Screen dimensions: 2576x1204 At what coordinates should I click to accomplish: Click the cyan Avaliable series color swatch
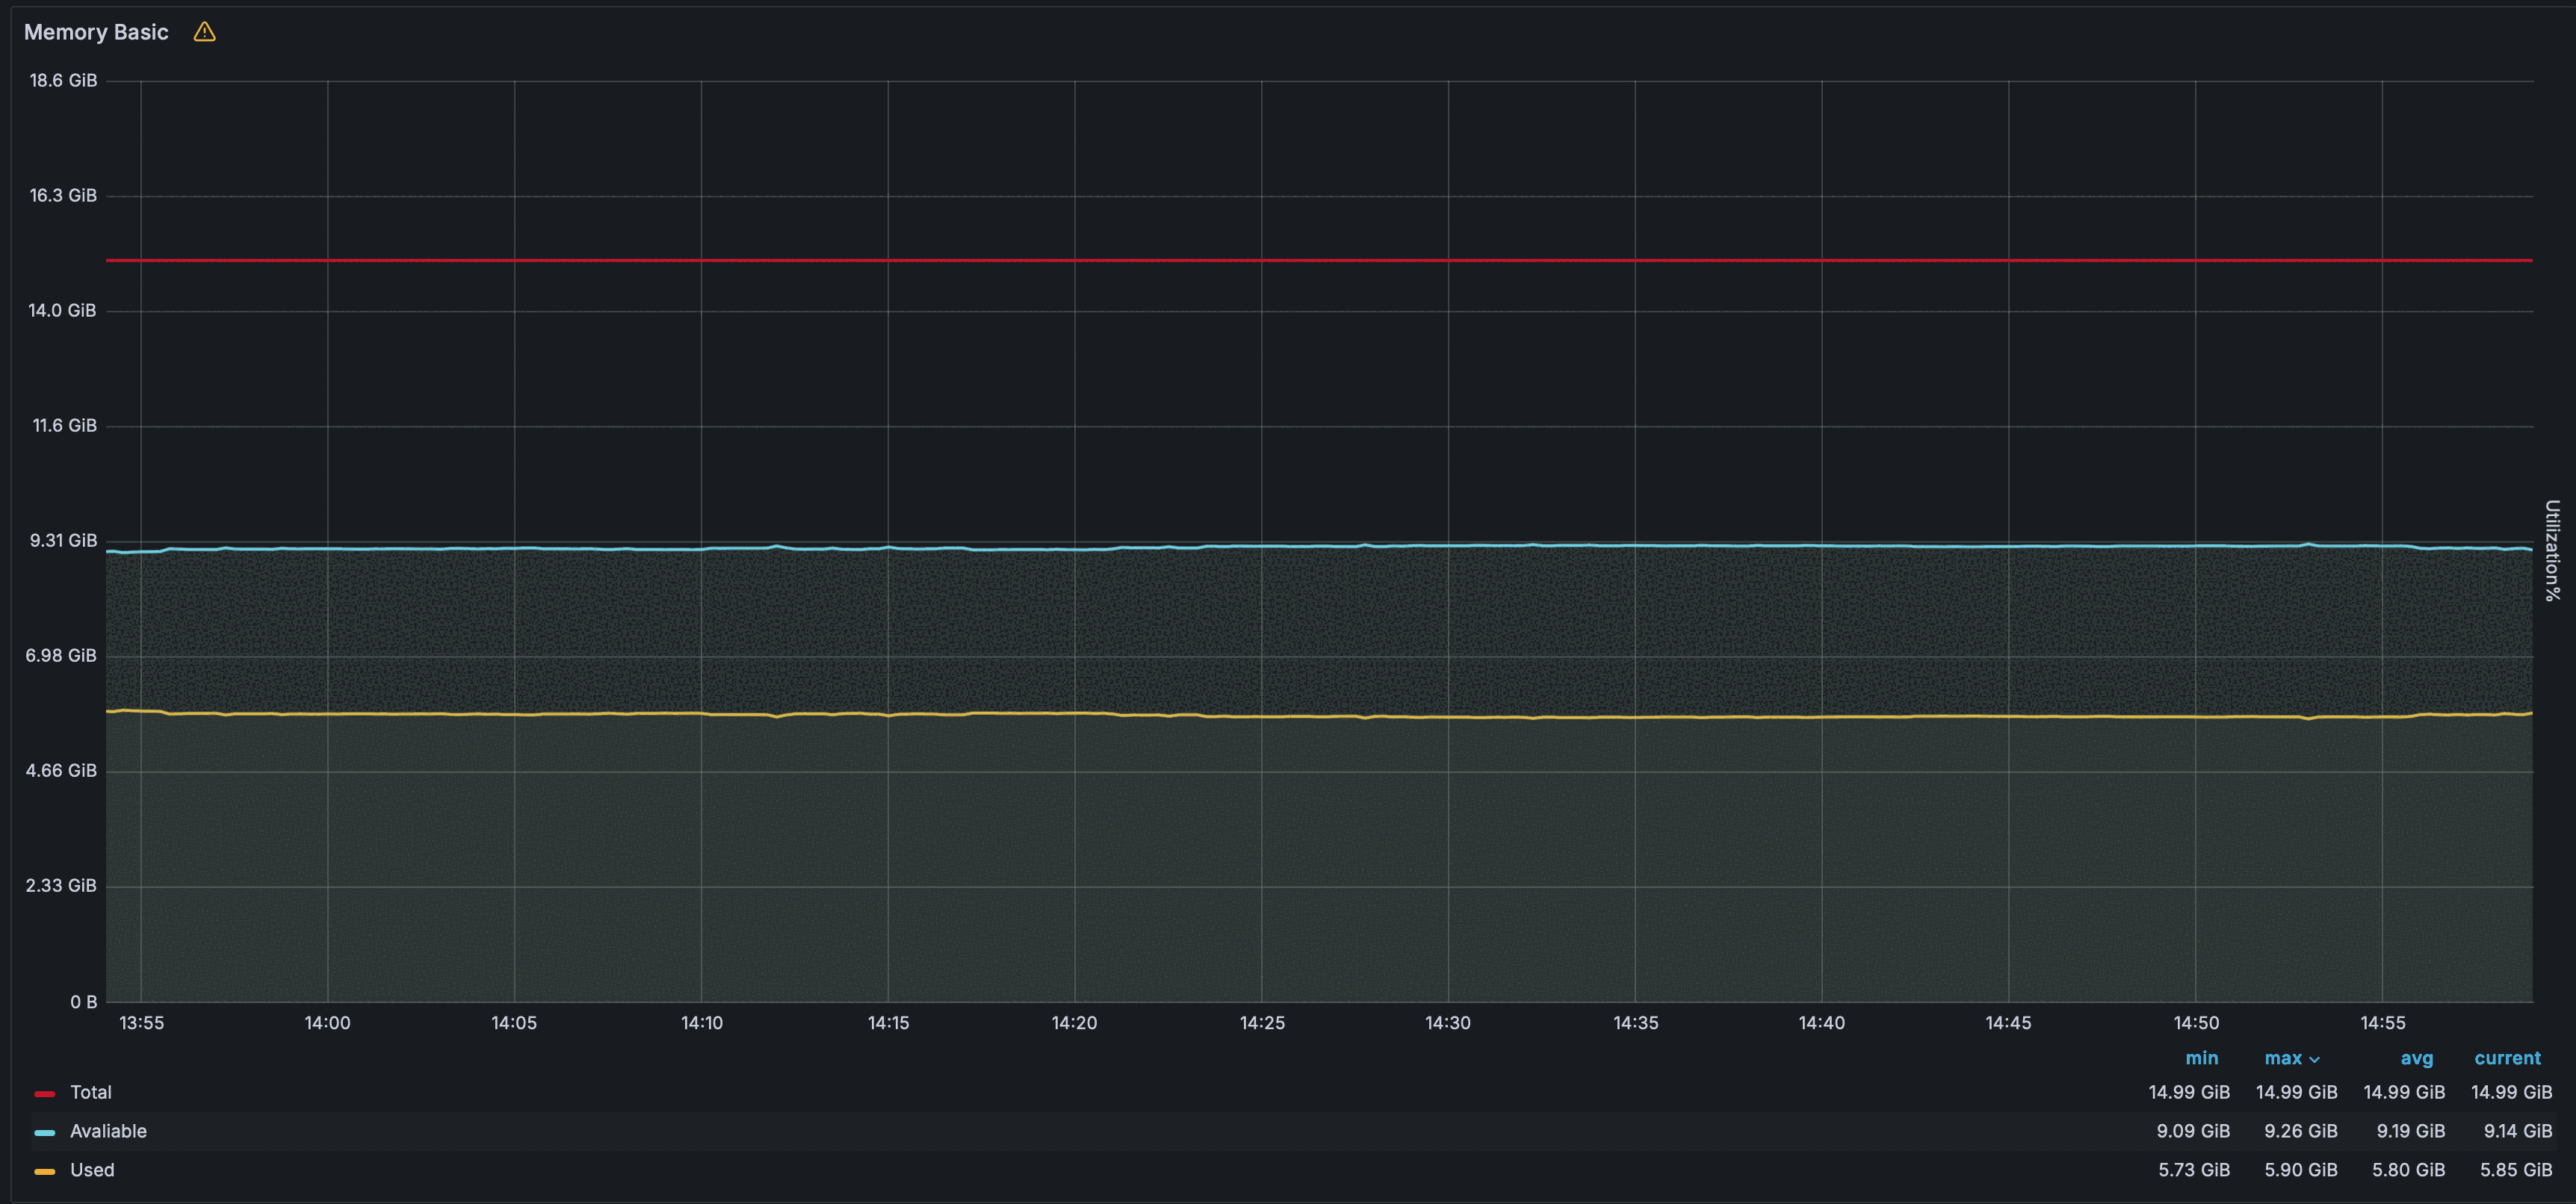point(44,1132)
